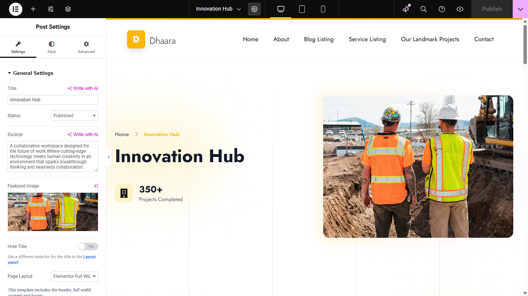528x296 pixels.
Task: Click the Featured Image thumbnail
Action: click(53, 212)
